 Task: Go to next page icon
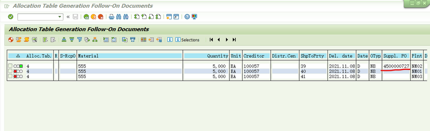[x=150, y=17]
